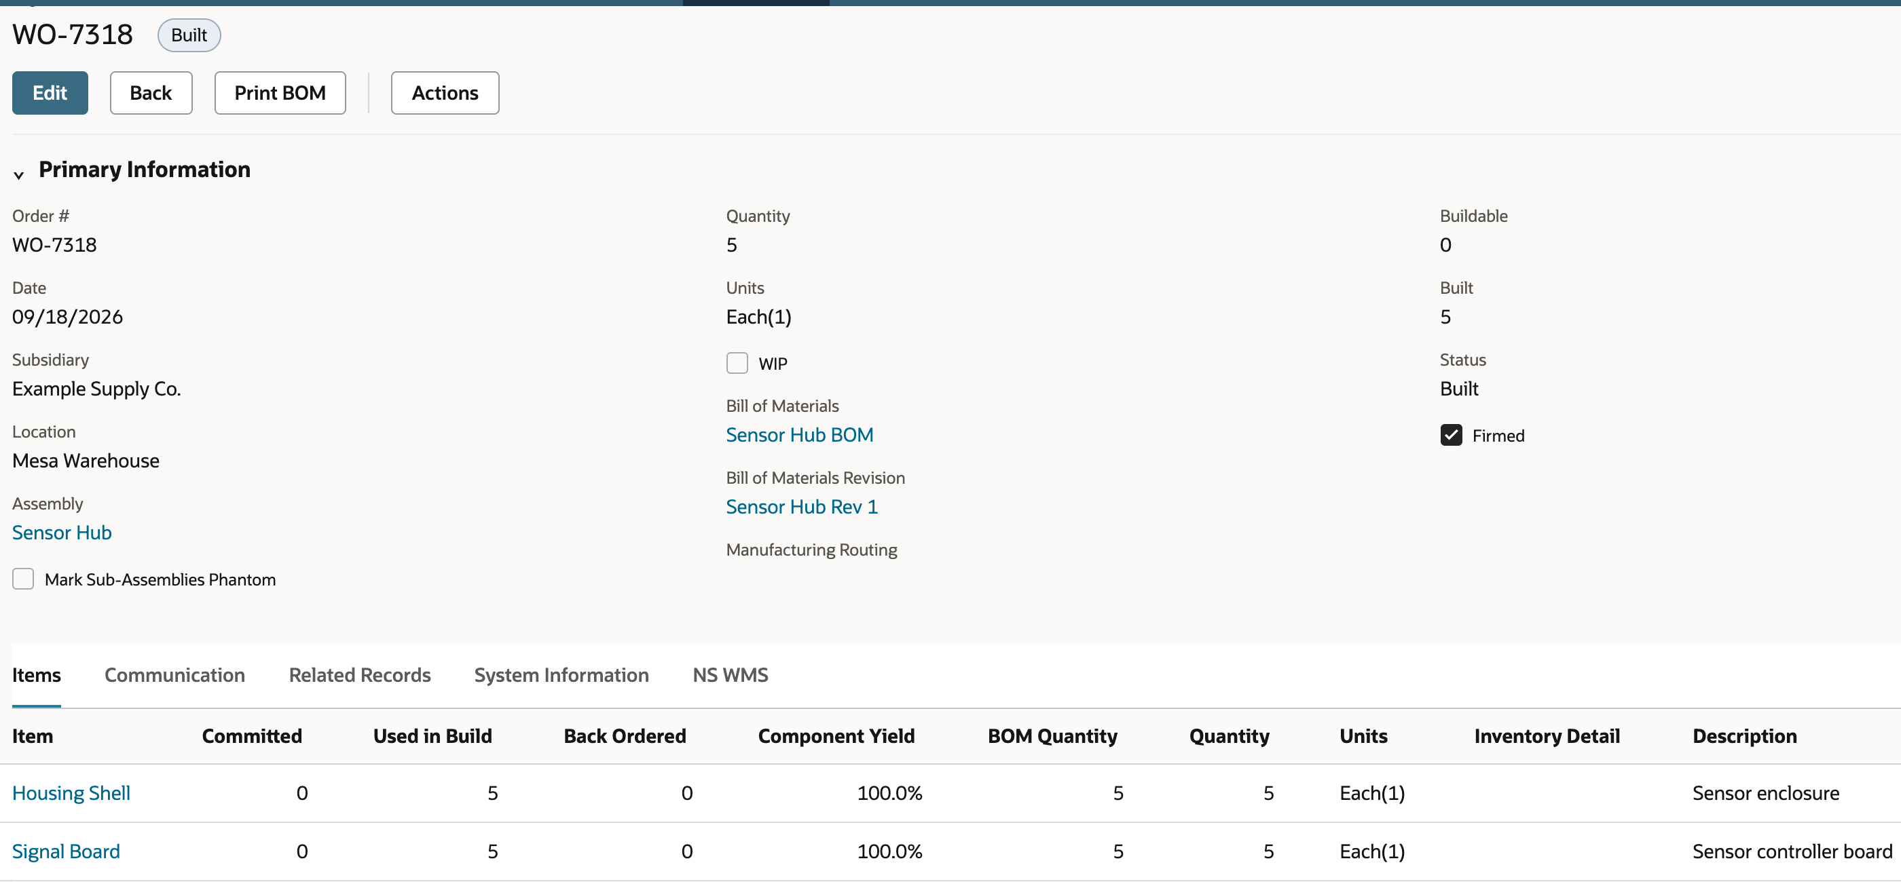The width and height of the screenshot is (1901, 882).
Task: Click the Component Yield column header
Action: [836, 736]
